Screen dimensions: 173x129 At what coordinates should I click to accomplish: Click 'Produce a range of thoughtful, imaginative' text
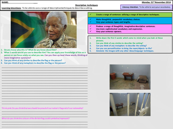click(126, 26)
